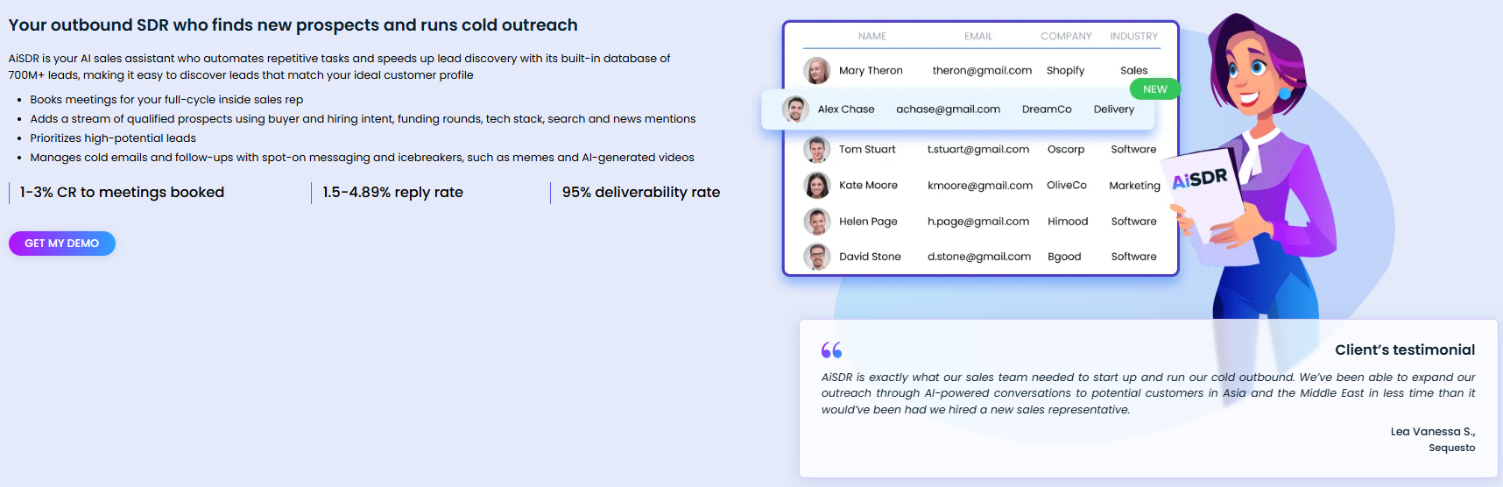The image size is (1503, 487).
Task: Click the Oscorp company cell
Action: click(x=1066, y=150)
